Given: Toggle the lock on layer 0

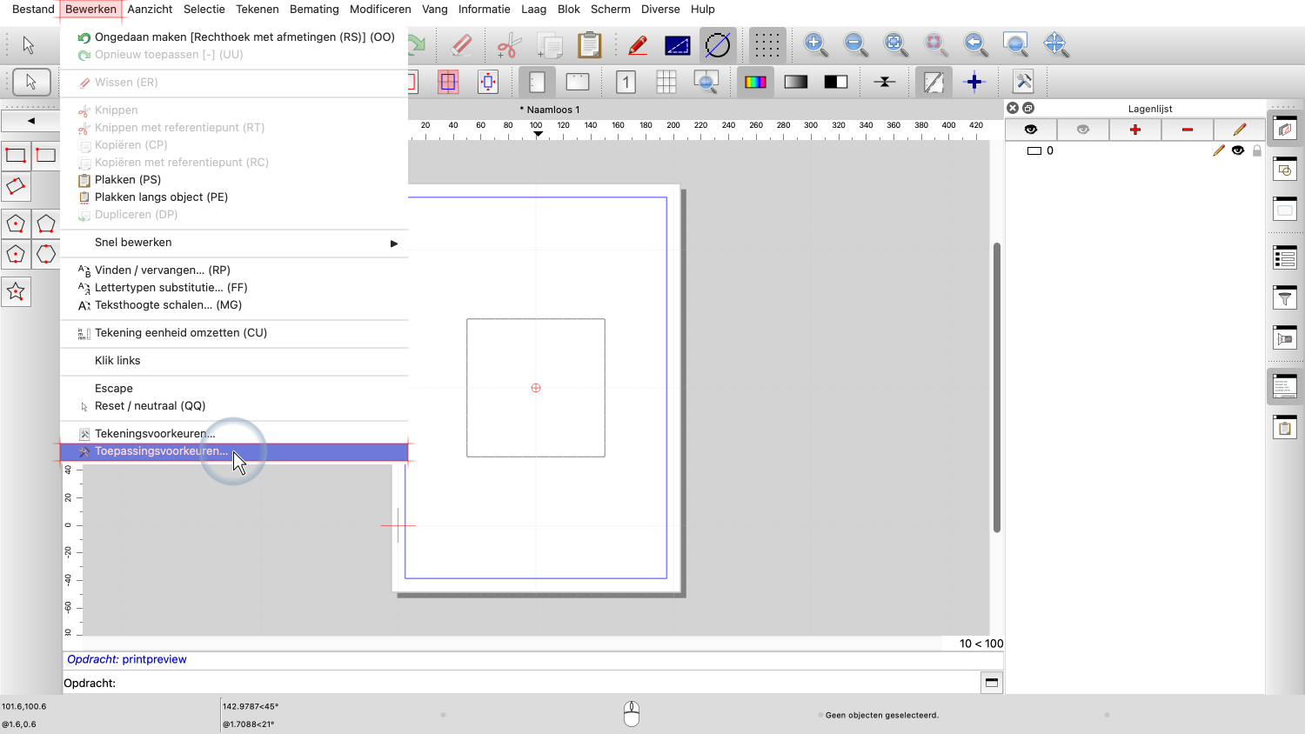Looking at the screenshot, I should point(1257,150).
